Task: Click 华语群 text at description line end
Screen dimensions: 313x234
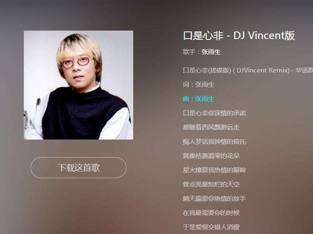Action: [304, 70]
